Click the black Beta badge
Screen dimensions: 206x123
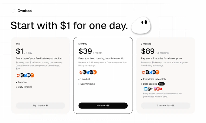pyautogui.click(x=161, y=84)
